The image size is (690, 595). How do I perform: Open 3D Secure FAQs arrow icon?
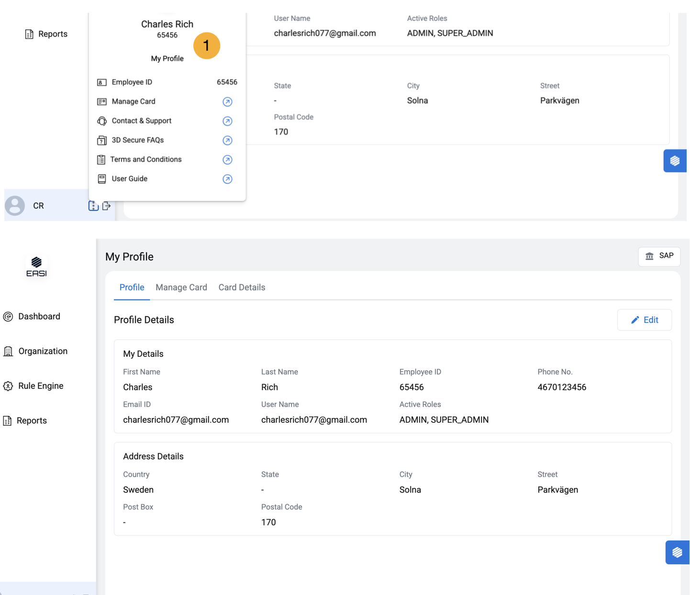pos(227,140)
